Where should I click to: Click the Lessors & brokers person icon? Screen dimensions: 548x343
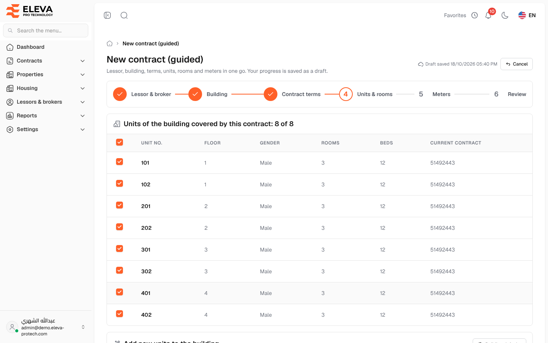point(10,102)
